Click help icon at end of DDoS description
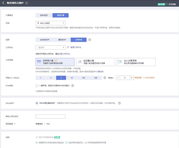 point(120,103)
